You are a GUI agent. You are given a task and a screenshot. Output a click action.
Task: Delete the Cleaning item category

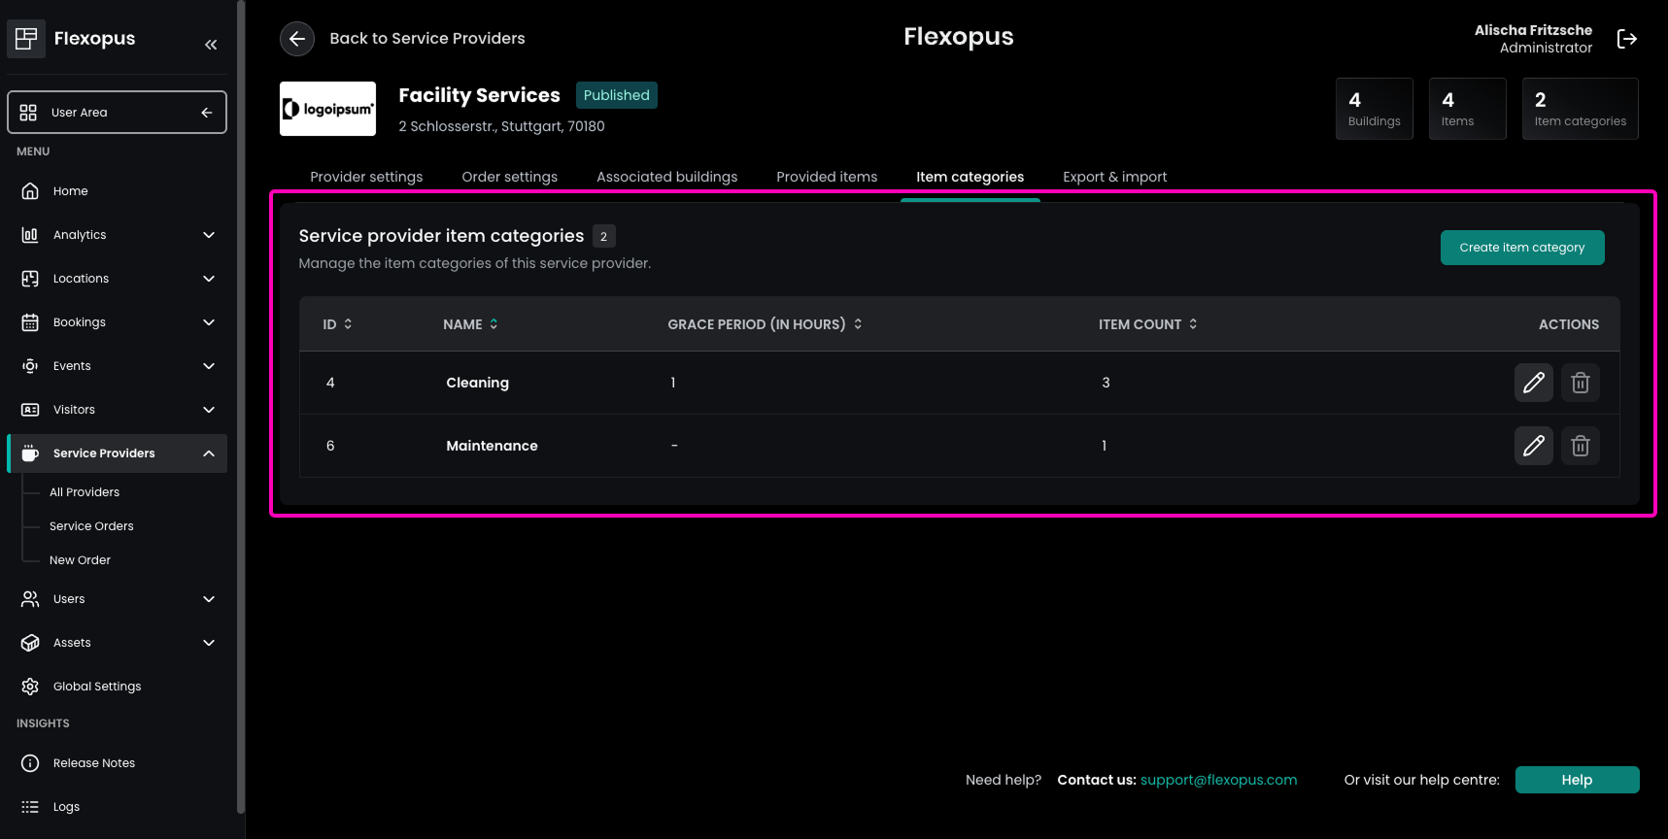(1580, 383)
